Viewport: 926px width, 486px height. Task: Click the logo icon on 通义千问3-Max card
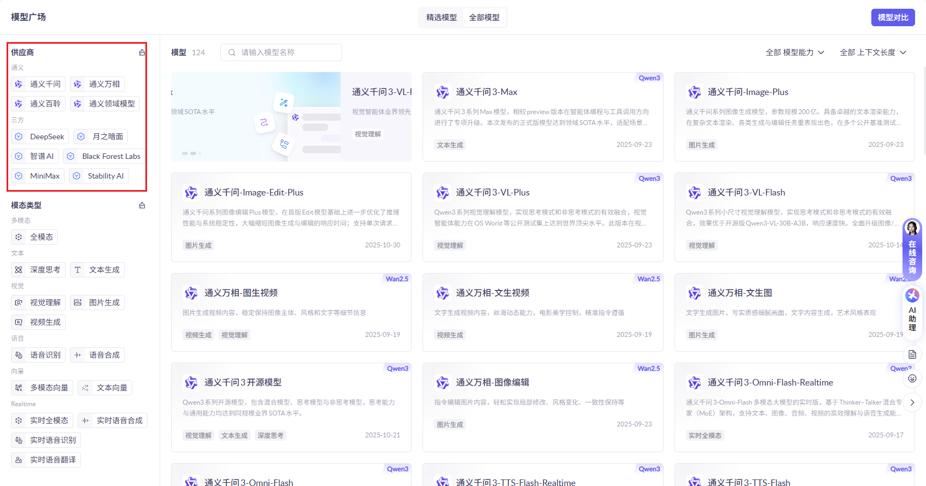pos(442,92)
